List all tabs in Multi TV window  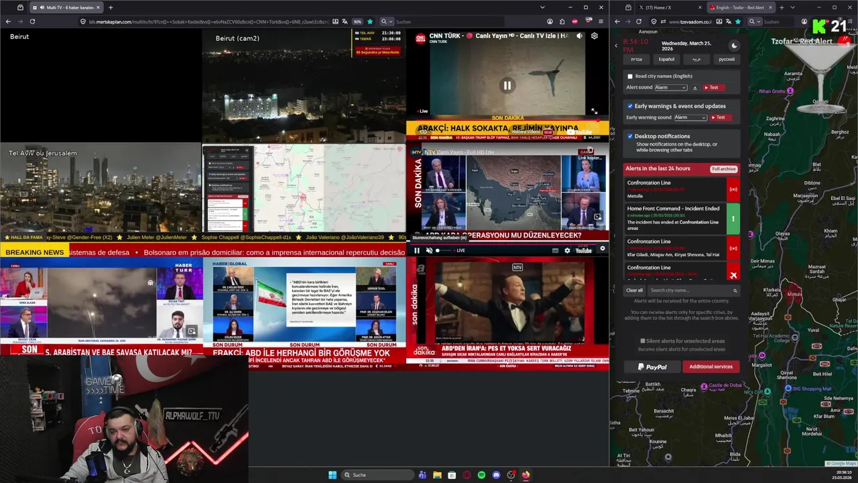pyautogui.click(x=542, y=7)
